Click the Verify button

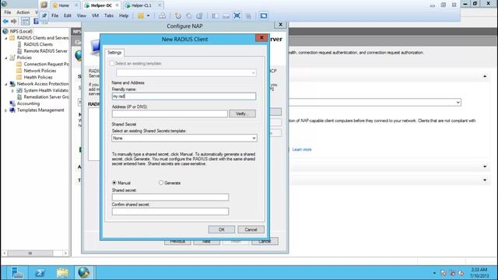click(242, 114)
